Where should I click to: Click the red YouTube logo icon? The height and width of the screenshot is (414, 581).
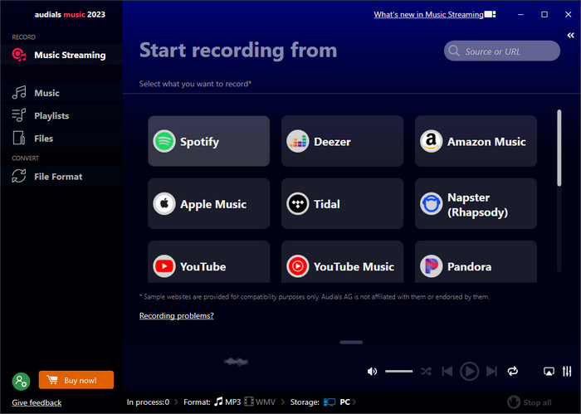pyautogui.click(x=164, y=265)
